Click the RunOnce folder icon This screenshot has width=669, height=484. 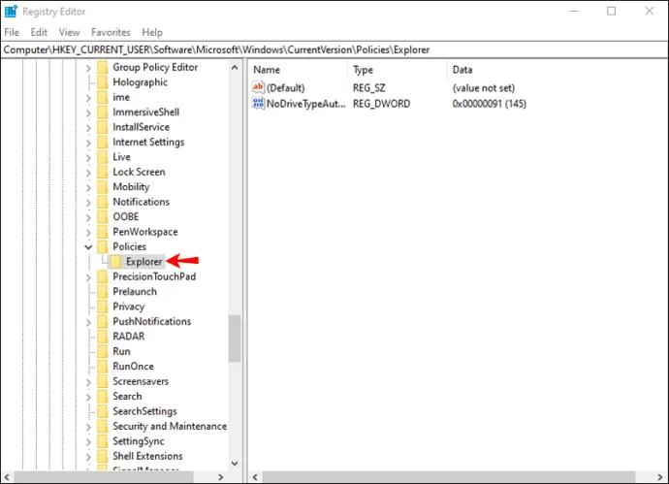click(103, 367)
